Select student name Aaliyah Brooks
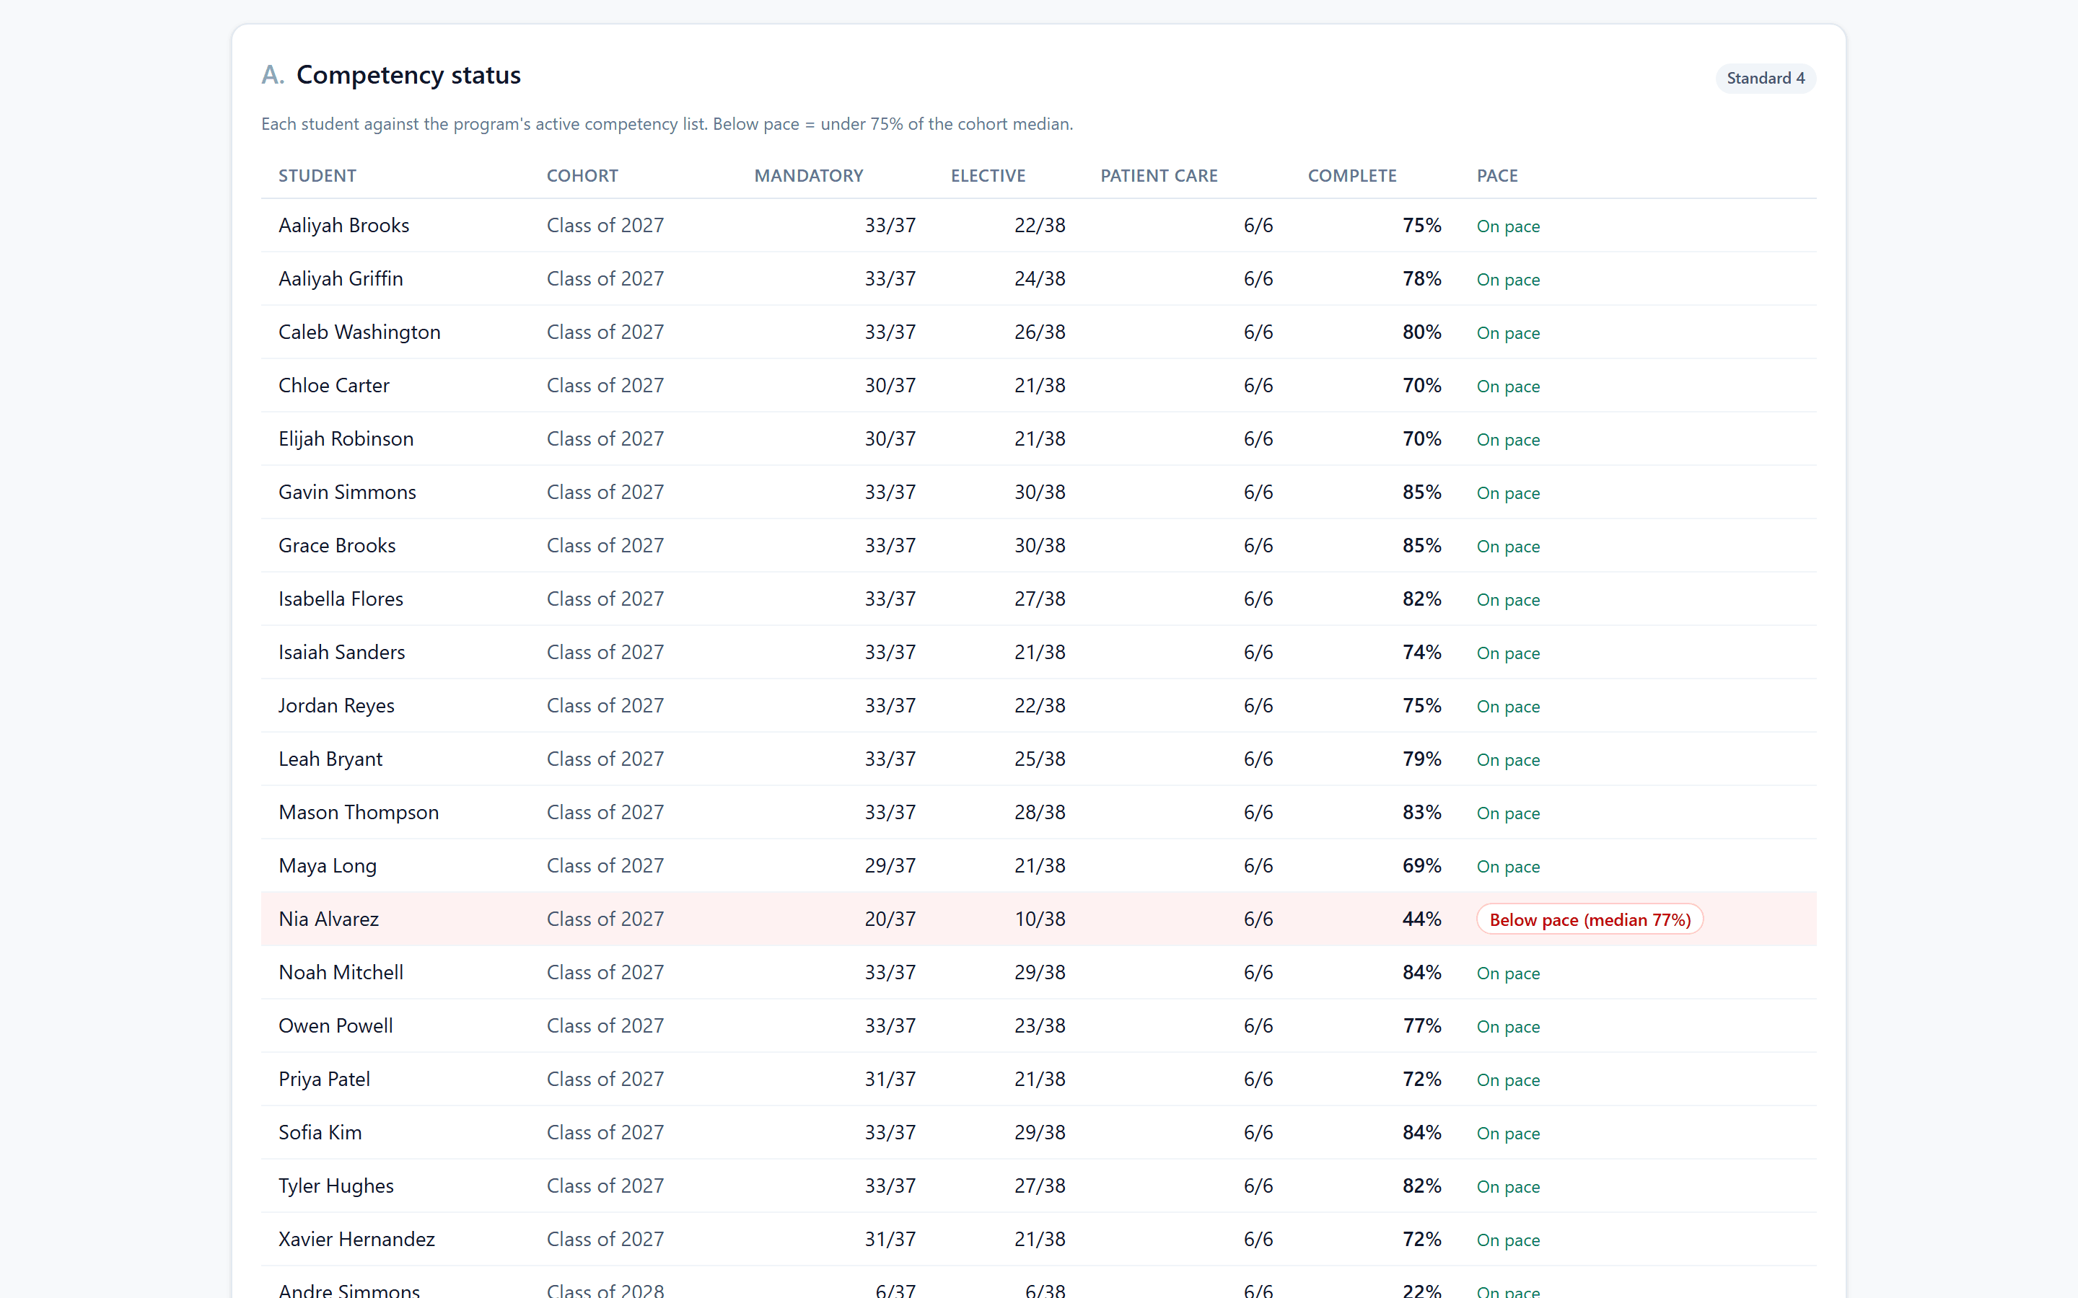The width and height of the screenshot is (2078, 1298). 343,225
